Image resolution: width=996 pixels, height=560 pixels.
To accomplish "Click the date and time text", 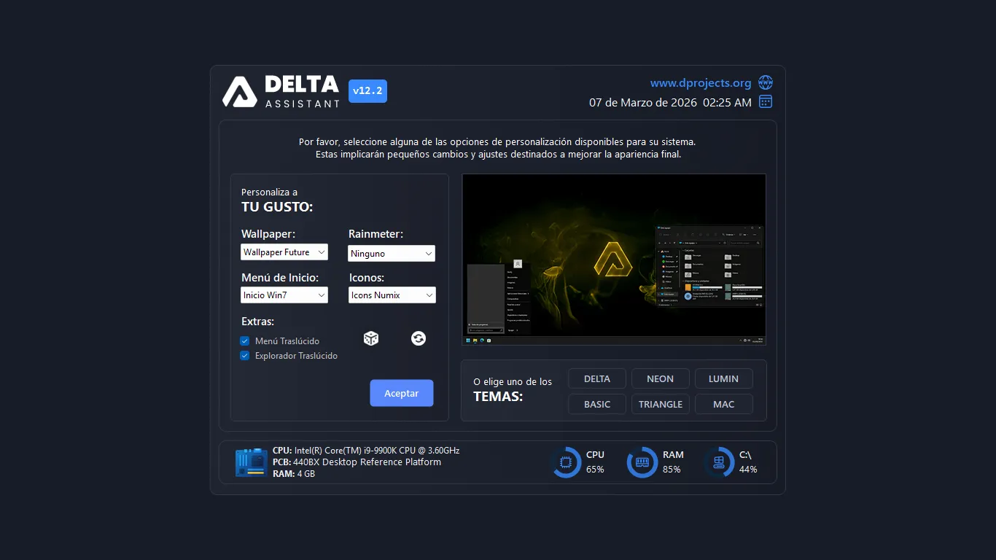I will pos(670,103).
